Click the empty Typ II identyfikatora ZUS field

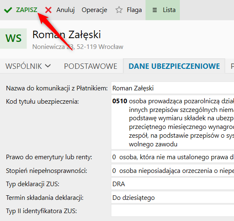[172, 211]
